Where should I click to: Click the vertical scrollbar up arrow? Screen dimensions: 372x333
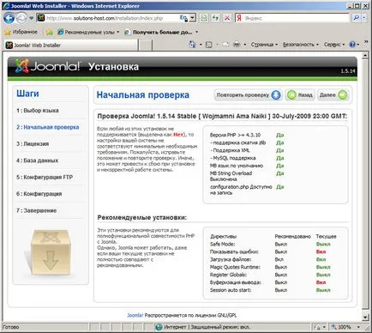[365, 56]
